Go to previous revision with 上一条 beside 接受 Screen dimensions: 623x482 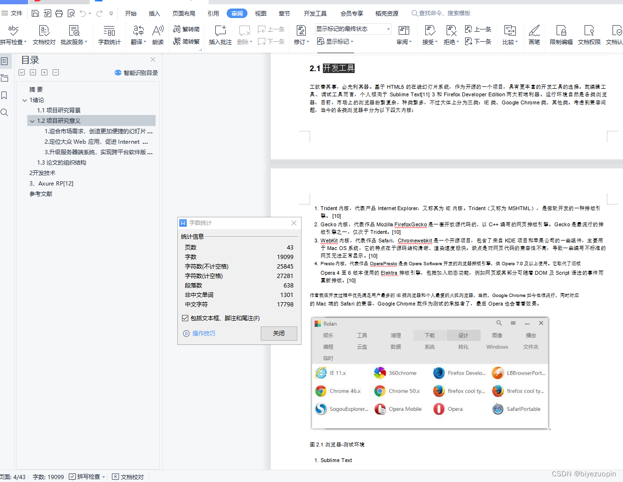tap(478, 29)
